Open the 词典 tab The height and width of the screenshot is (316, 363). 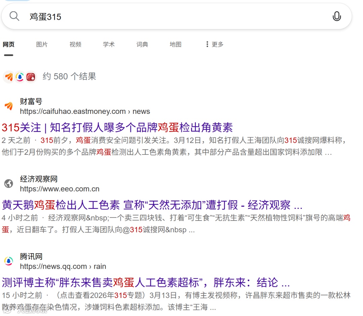coord(142,44)
